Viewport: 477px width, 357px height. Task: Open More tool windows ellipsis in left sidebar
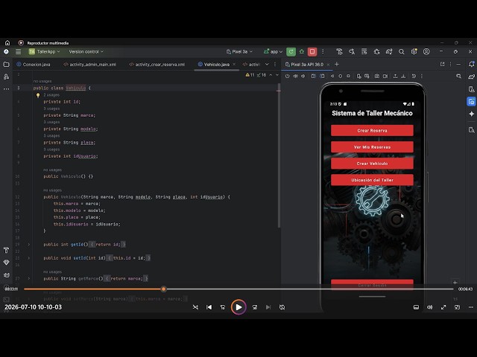[6, 89]
